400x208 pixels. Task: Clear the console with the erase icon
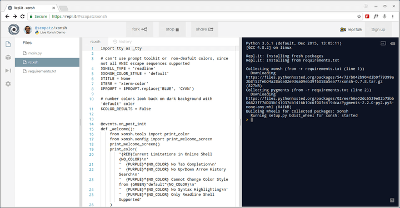point(393,43)
